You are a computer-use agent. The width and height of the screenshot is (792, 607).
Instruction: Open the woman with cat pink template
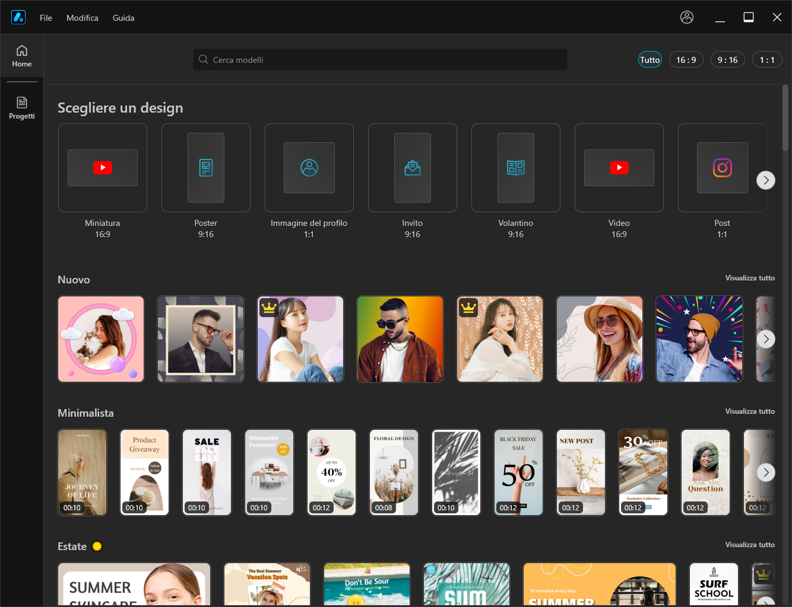pyautogui.click(x=101, y=339)
